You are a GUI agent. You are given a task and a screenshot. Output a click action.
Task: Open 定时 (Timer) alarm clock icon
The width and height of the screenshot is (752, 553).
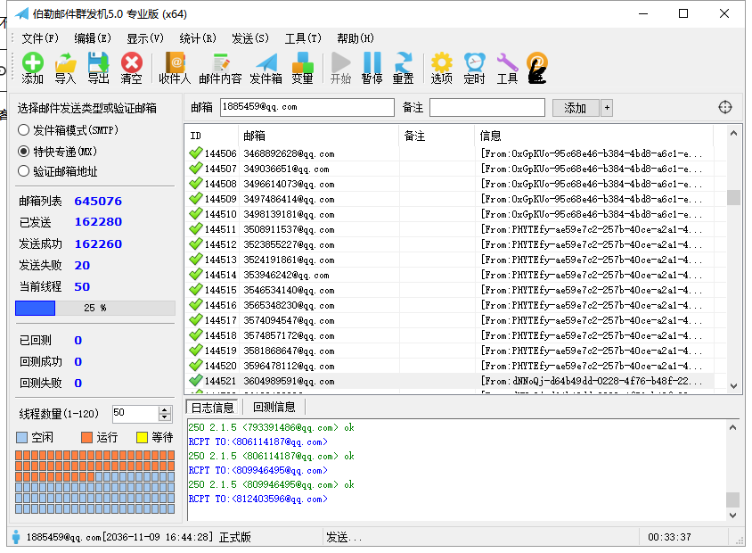474,63
